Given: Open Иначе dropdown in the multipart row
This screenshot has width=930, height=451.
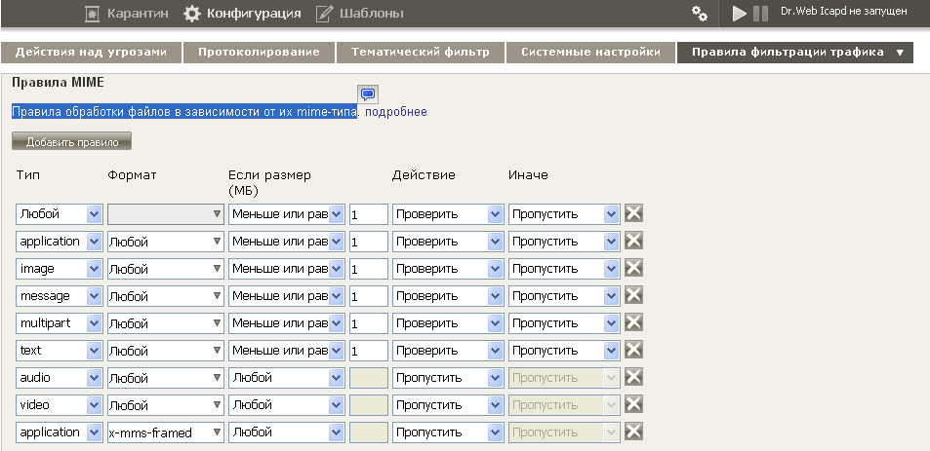Looking at the screenshot, I should click(564, 323).
